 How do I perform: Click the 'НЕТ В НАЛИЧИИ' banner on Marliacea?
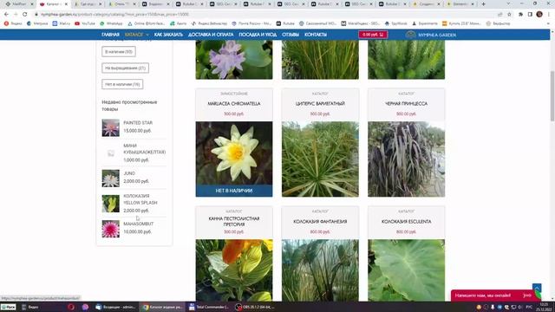click(234, 191)
